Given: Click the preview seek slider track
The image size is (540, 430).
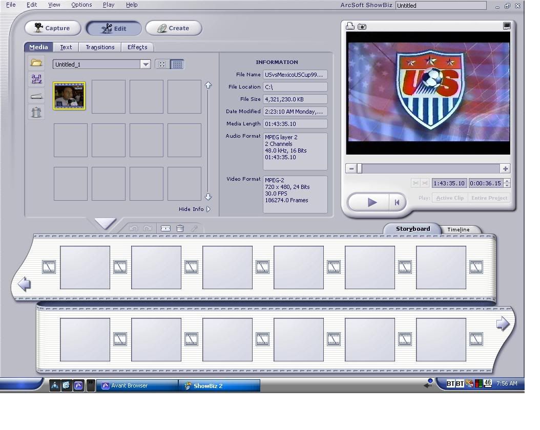Looking at the screenshot, I should pyautogui.click(x=430, y=168).
